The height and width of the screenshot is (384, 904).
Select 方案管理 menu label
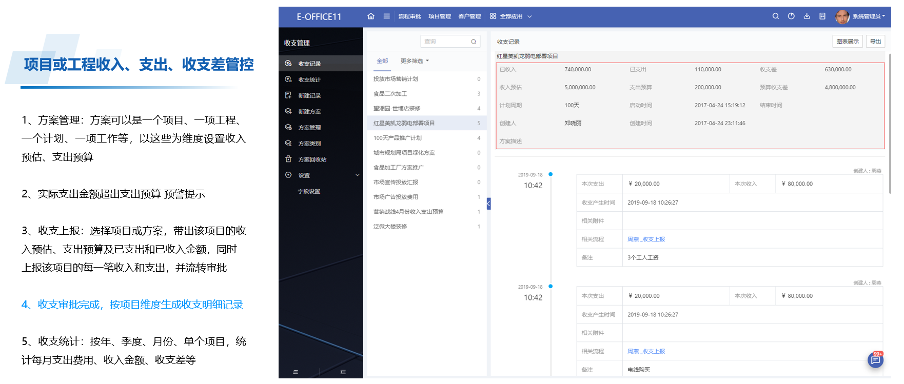click(x=309, y=127)
